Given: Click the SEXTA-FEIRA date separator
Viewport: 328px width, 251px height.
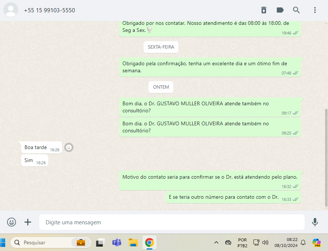Looking at the screenshot, I should [x=161, y=47].
